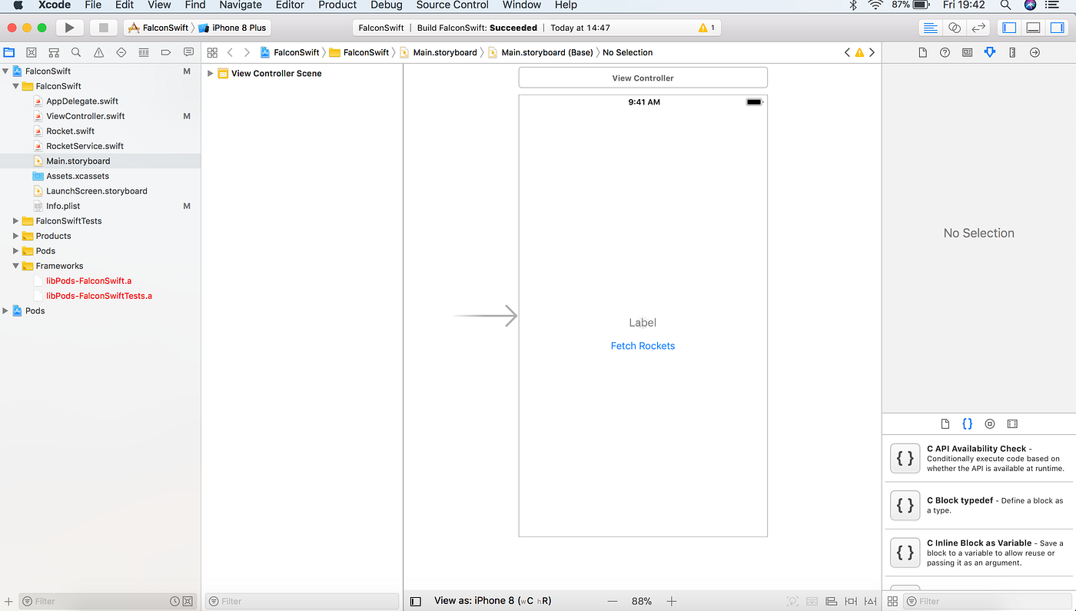Collapse the FalconSwift group folder
This screenshot has height=611, width=1076.
pyautogui.click(x=15, y=86)
